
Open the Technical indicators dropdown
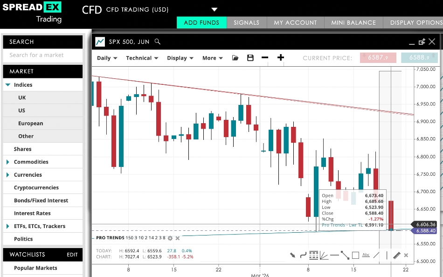pos(141,58)
